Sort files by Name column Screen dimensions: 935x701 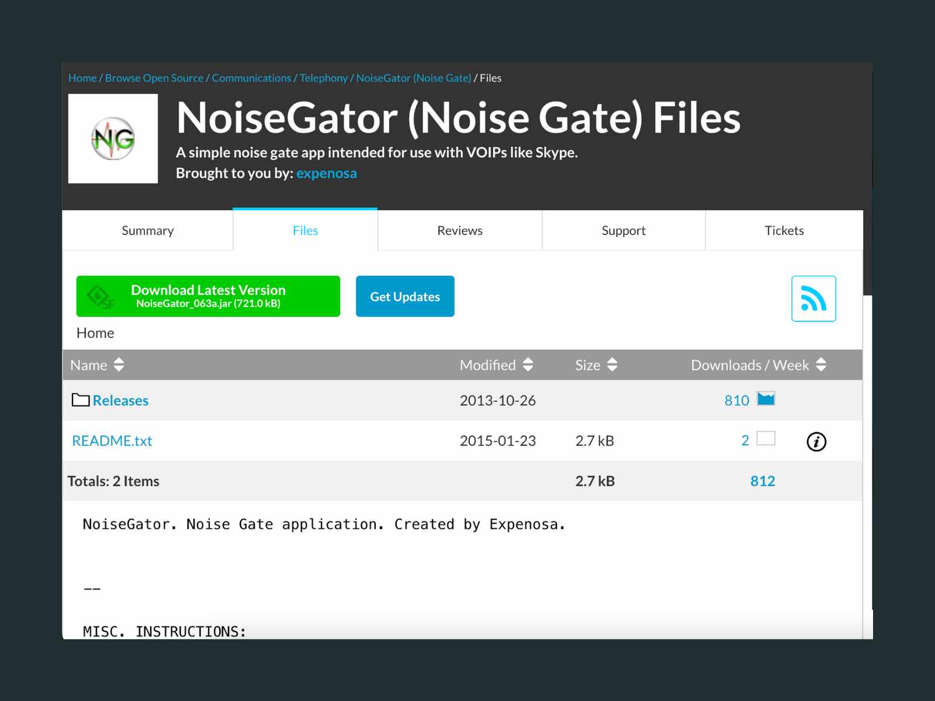[x=119, y=365]
